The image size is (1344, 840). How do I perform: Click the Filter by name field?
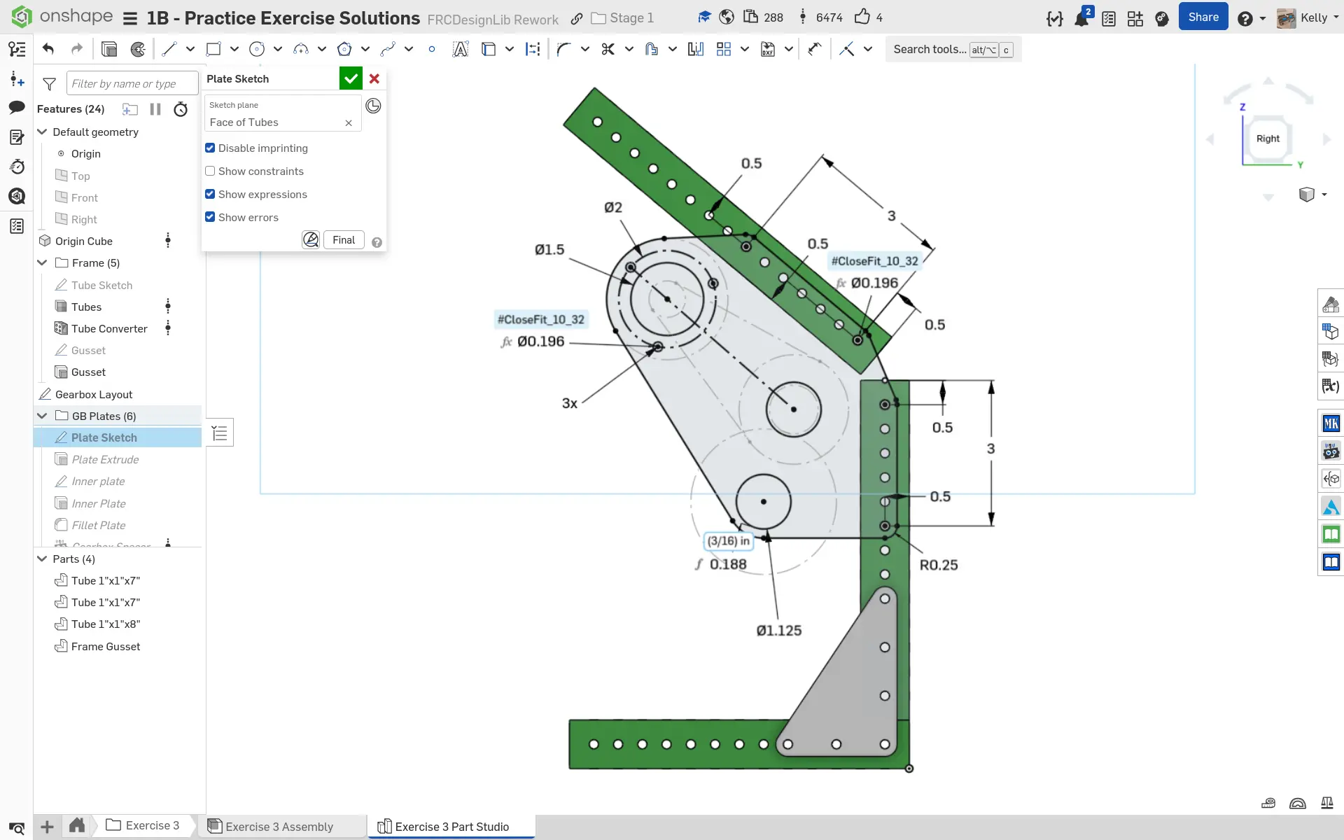click(x=132, y=83)
